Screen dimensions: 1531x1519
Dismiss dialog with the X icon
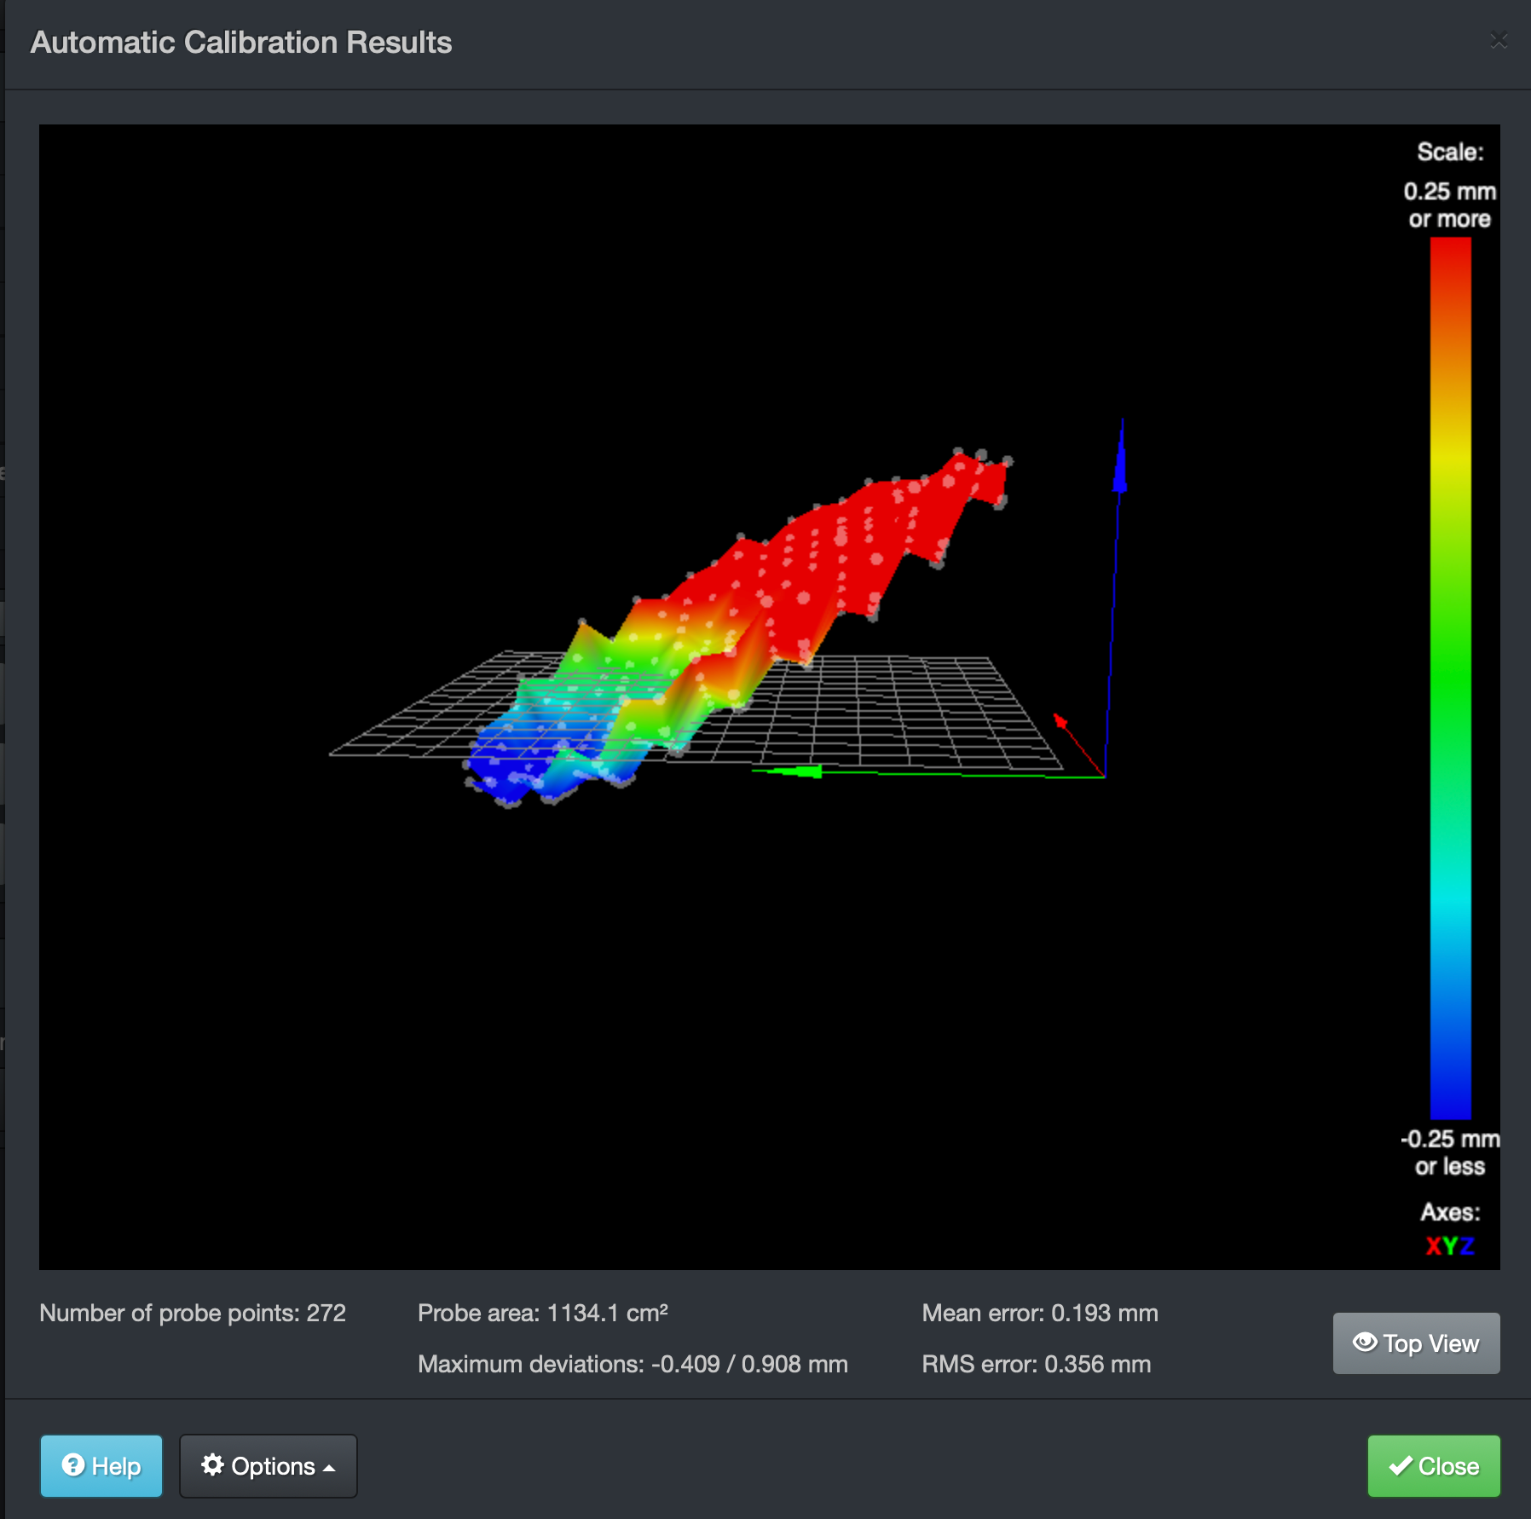click(1499, 40)
